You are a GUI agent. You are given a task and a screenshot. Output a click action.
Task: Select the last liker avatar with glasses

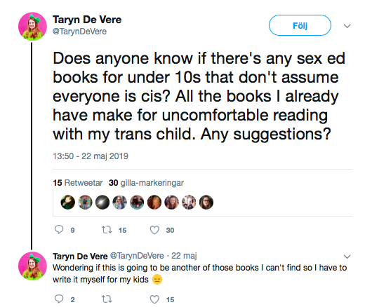(206, 203)
